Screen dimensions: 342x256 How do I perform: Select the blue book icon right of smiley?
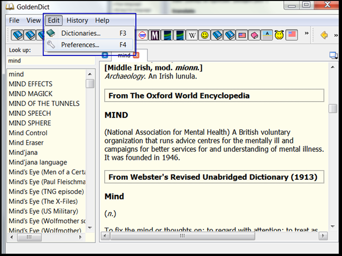217,35
